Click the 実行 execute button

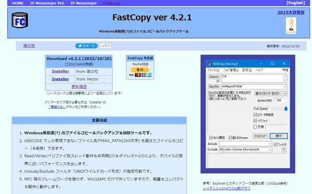[x=279, y=136]
